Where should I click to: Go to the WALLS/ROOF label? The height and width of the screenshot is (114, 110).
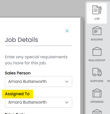coord(97,60)
